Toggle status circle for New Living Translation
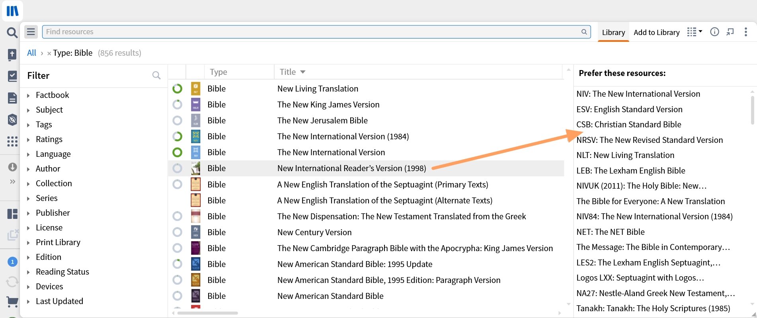The height and width of the screenshot is (318, 757). pyautogui.click(x=177, y=89)
